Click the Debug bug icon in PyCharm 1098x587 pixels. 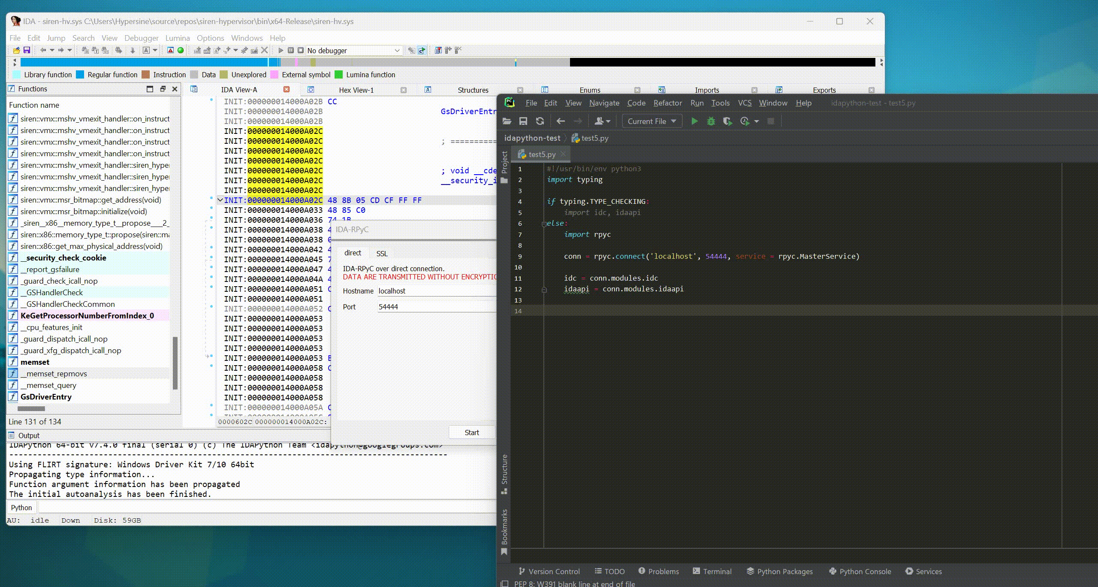(711, 121)
